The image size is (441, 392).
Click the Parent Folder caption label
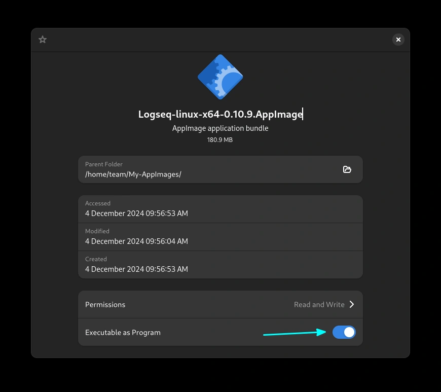coord(104,164)
